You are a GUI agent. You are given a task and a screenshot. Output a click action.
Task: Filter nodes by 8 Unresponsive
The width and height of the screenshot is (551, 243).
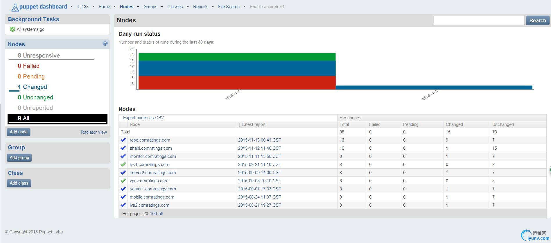tap(39, 56)
